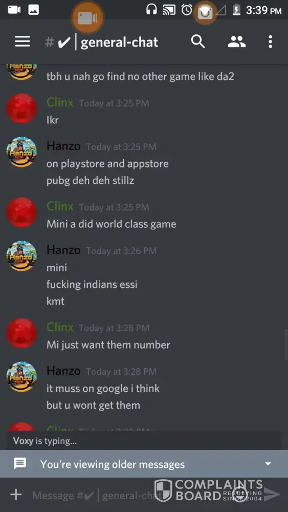Select the message 'Mini a did world class game'
The width and height of the screenshot is (288, 512).
[x=111, y=224]
